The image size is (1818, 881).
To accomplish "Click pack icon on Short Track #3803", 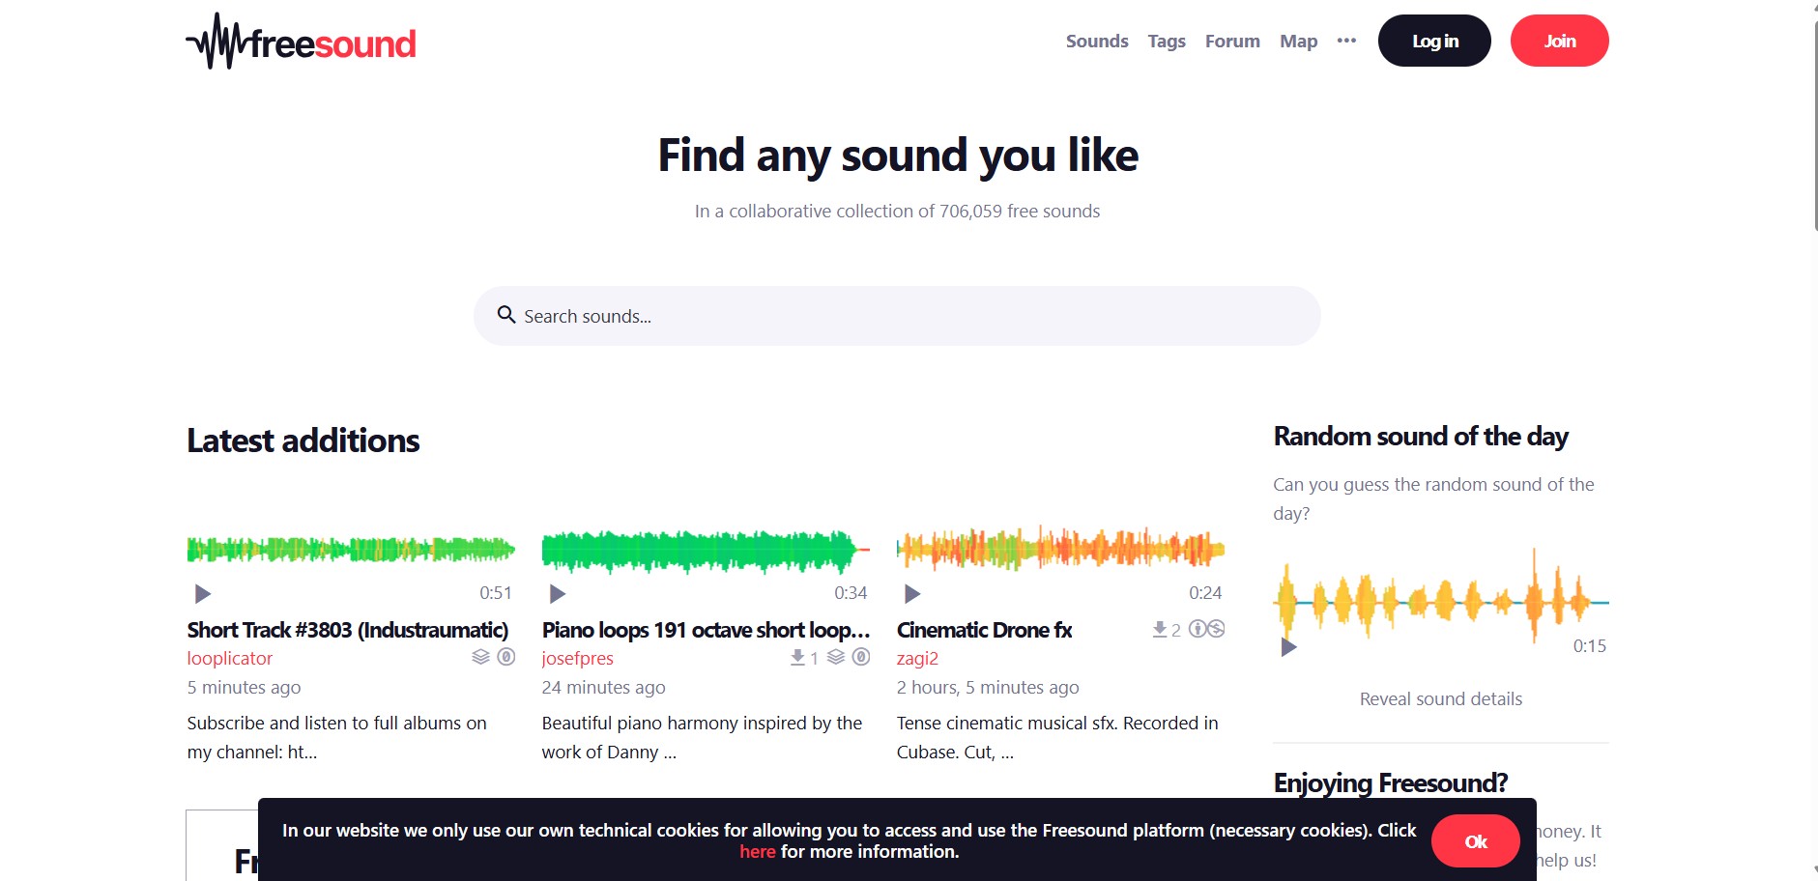I will tap(480, 657).
